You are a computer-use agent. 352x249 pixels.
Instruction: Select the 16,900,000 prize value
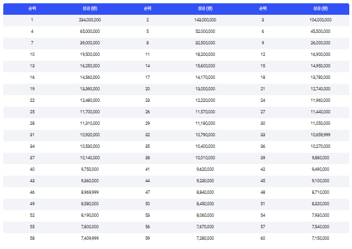point(321,54)
